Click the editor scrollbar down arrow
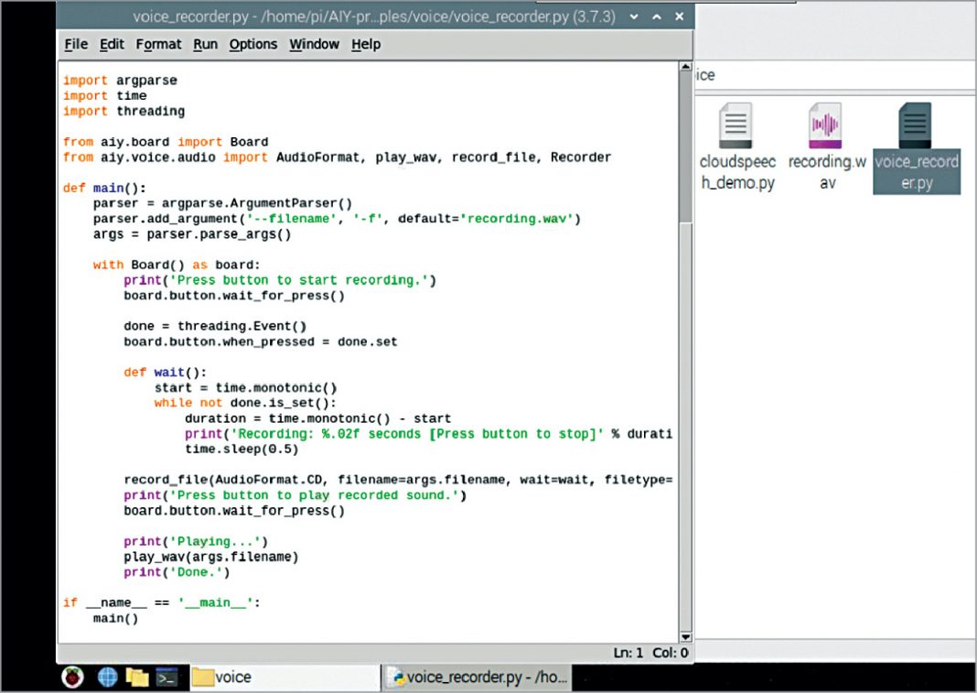The height and width of the screenshot is (693, 977). 686,636
